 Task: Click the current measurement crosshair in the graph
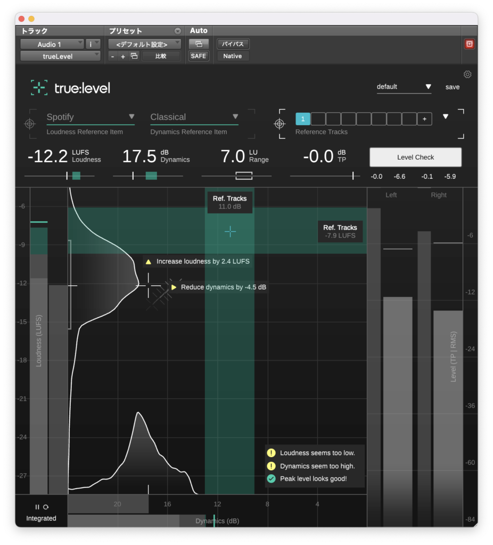click(x=149, y=286)
